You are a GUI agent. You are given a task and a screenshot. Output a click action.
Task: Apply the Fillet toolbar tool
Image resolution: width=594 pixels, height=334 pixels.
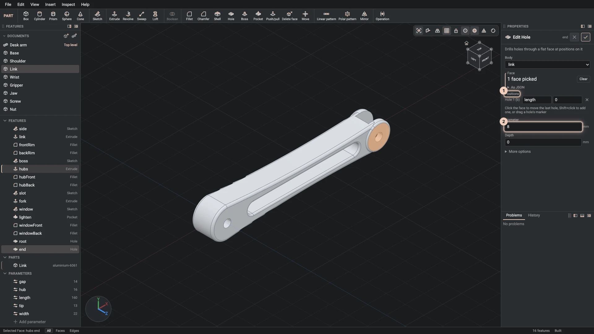[x=189, y=16]
